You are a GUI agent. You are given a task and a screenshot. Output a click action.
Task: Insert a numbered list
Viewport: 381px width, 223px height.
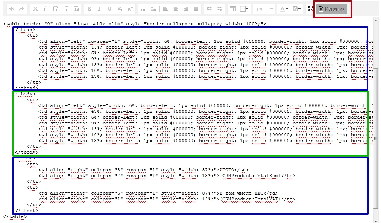(x=143, y=9)
